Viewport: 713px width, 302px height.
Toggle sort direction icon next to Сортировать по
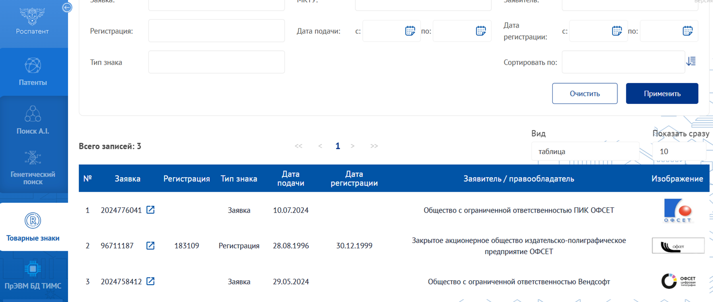[691, 61]
